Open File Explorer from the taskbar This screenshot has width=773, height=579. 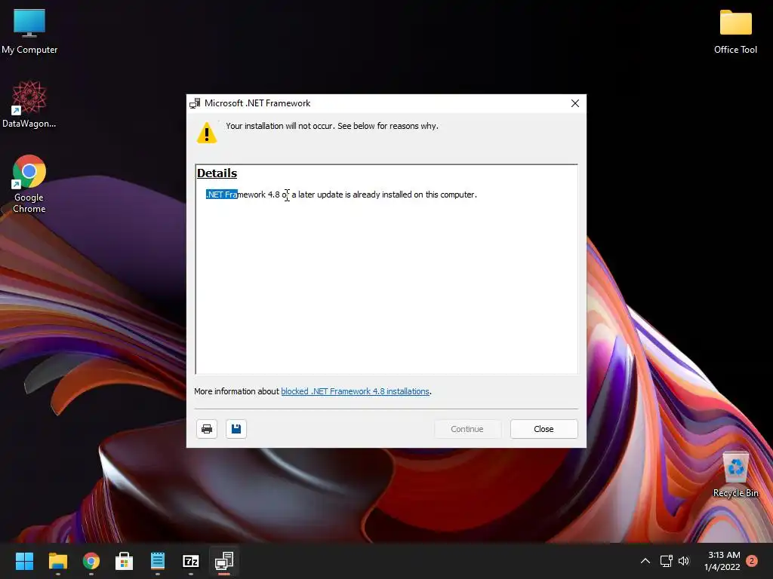pos(57,561)
